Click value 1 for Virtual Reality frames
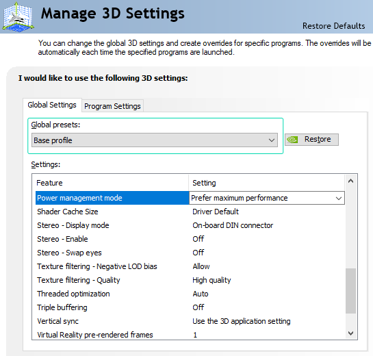This screenshot has width=373, height=356. [195, 335]
